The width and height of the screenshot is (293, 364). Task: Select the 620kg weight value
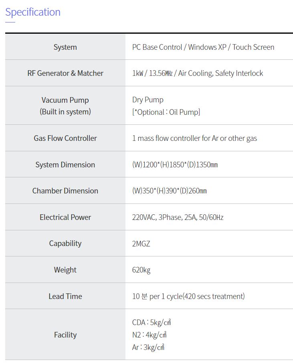coord(141,270)
